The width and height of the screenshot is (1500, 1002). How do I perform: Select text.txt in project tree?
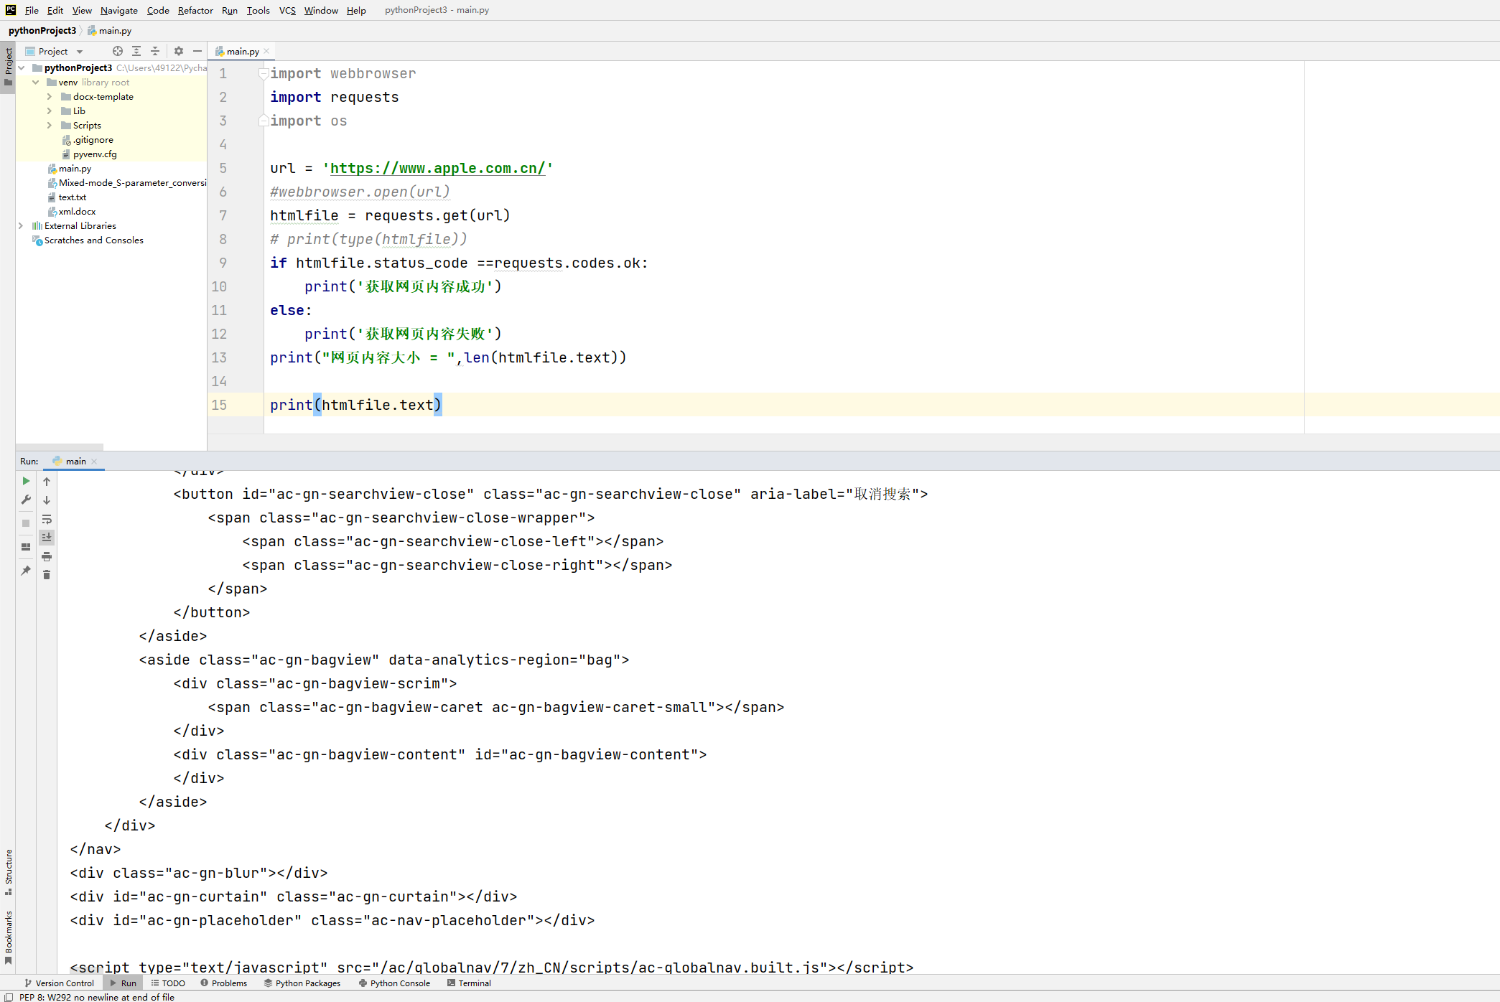pyautogui.click(x=72, y=197)
